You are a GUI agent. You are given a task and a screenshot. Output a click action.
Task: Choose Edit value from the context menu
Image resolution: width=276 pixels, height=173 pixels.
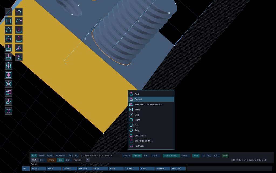click(x=151, y=146)
